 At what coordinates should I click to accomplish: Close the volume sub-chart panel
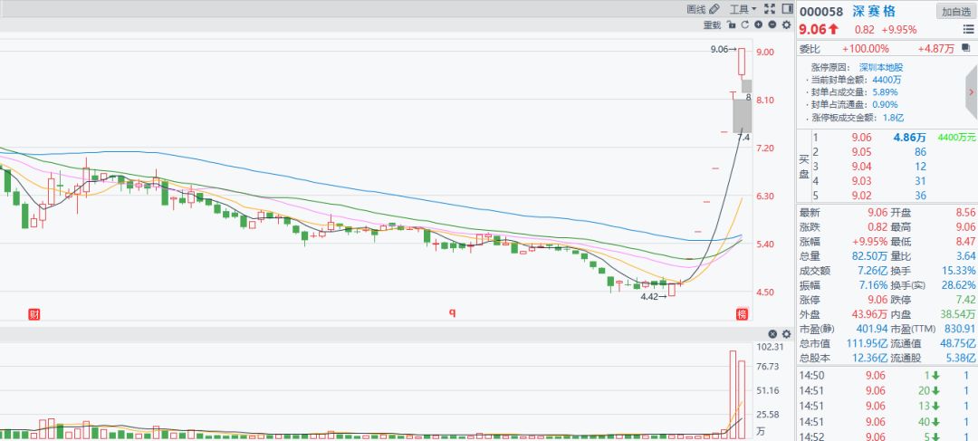point(772,334)
